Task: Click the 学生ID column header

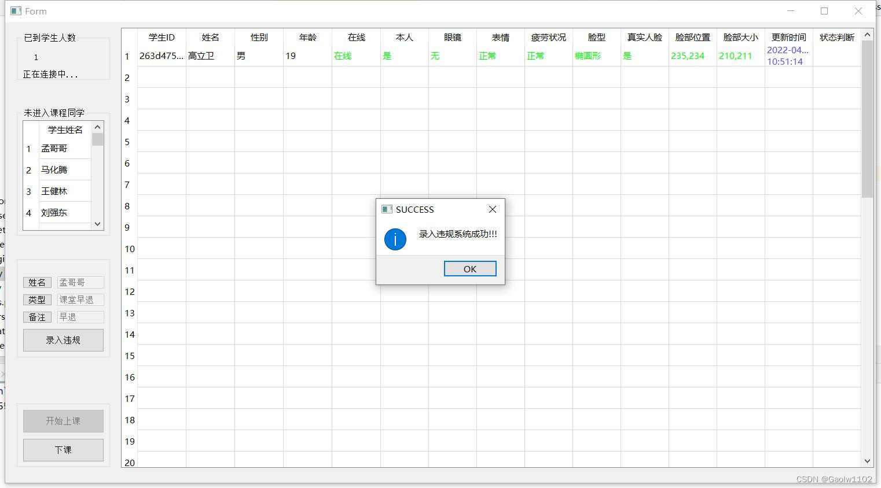Action: click(161, 37)
